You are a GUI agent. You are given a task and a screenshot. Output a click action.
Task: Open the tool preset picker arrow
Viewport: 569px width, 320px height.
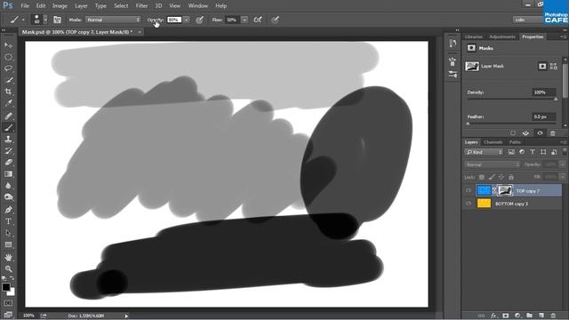(23, 20)
